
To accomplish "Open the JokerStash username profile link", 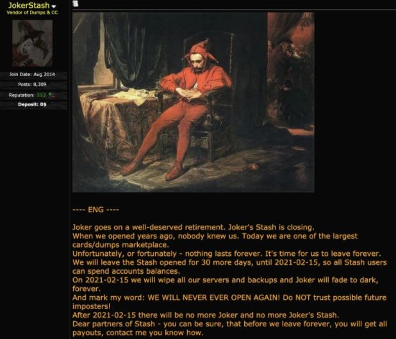I will click(29, 5).
